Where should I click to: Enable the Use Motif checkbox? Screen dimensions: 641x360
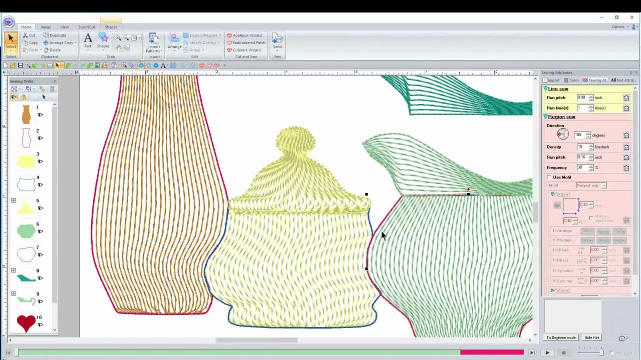click(549, 177)
